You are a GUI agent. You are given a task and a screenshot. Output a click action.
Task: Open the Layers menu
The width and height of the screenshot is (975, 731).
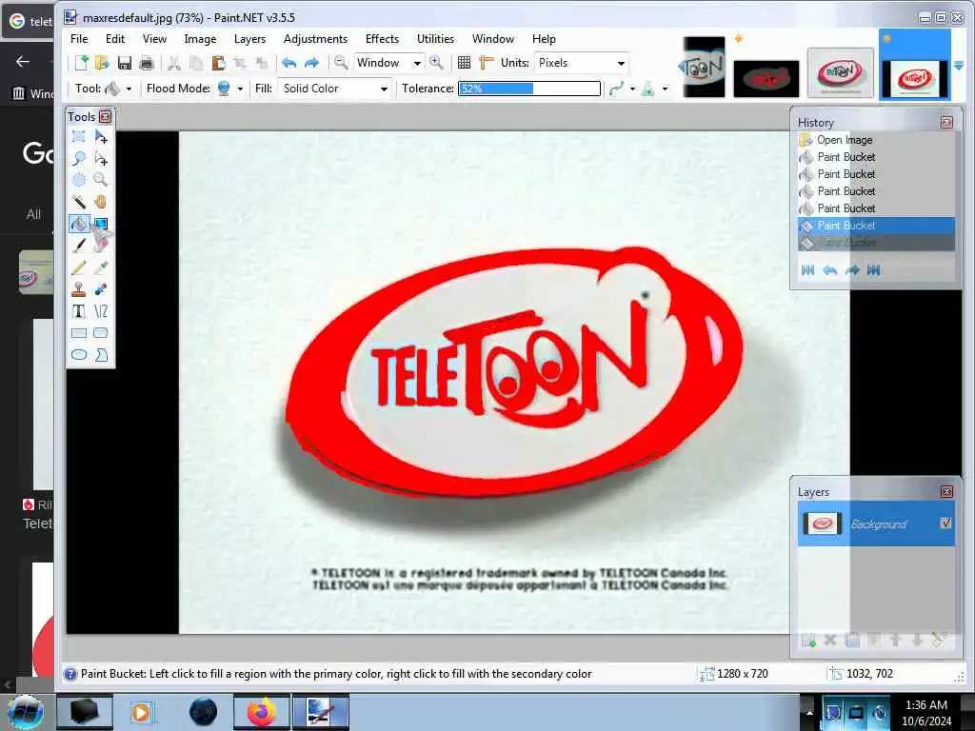pyautogui.click(x=250, y=38)
